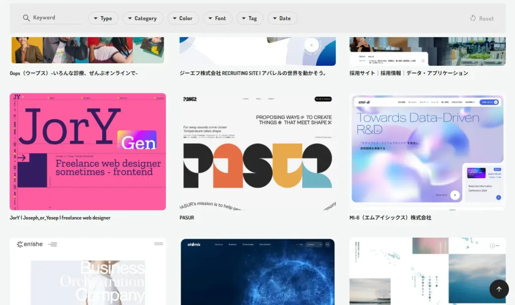Click the ジーエフ株式会社 RECRUITING SITE title

tap(253, 73)
